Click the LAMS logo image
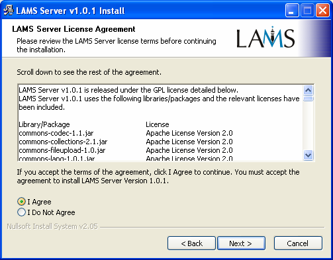This screenshot has width=333, height=260. (265, 37)
